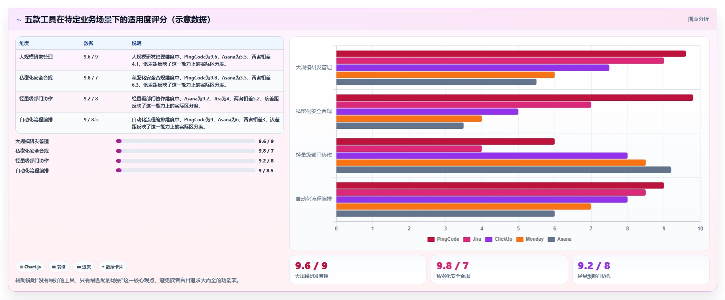Click the Asana bar in 大规模研发管理 group
The height and width of the screenshot is (300, 725).
tap(436, 82)
